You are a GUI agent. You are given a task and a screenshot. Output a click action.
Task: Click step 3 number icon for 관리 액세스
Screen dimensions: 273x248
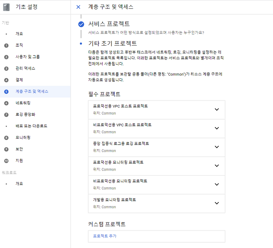6,68
